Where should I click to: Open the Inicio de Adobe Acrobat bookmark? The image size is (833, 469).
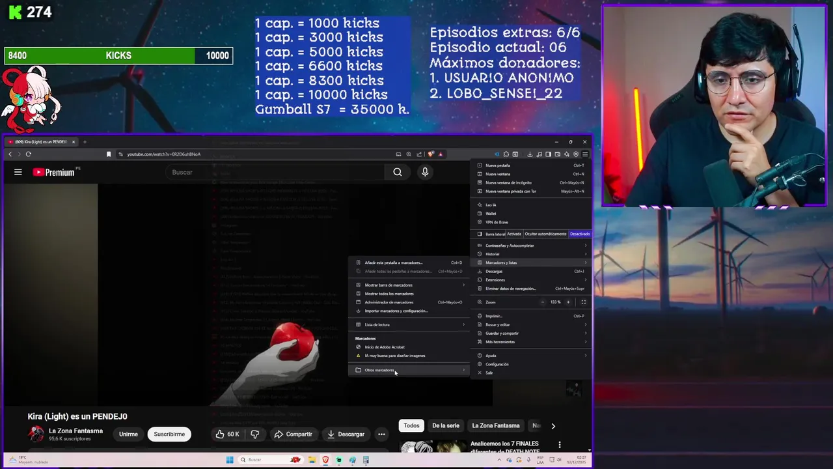tap(410, 347)
